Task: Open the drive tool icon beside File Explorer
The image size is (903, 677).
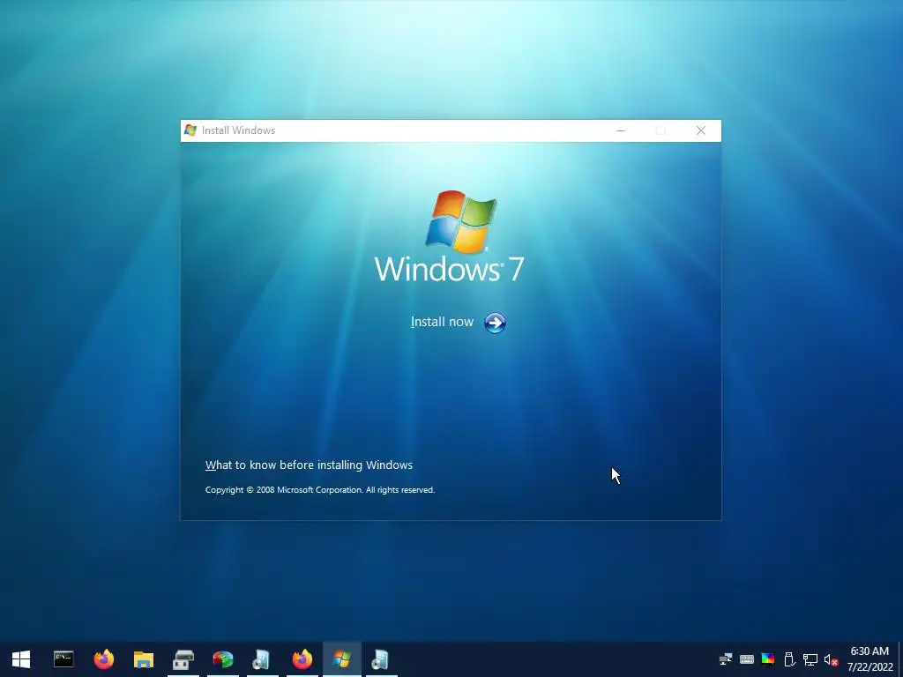Action: 183,659
